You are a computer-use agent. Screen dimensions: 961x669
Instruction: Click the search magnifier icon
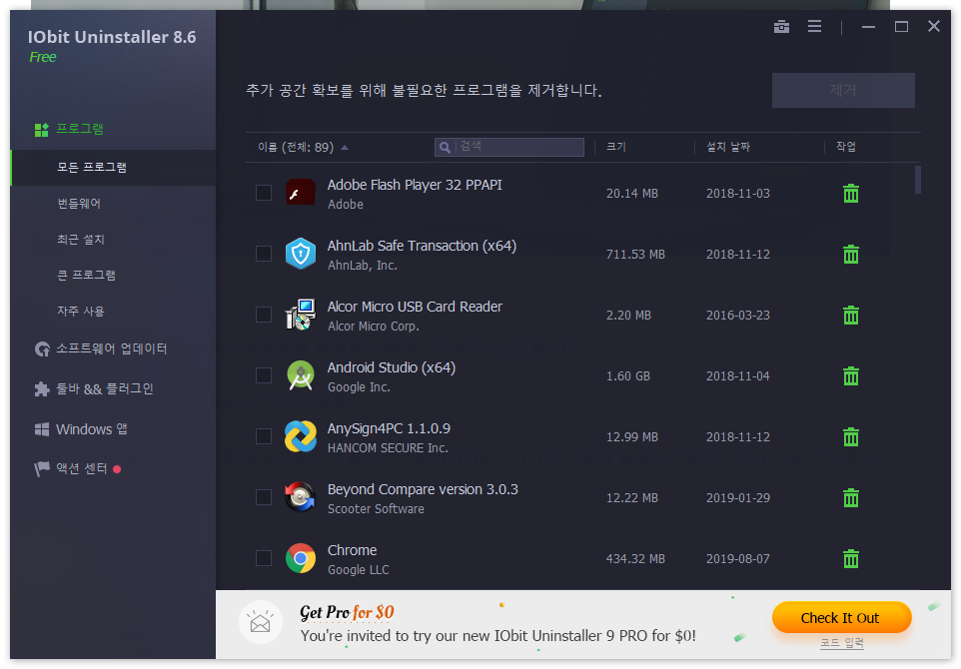[445, 148]
